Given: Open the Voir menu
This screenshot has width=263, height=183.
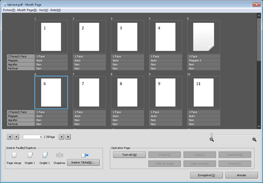Looking at the screenshot, I should click(44, 10).
